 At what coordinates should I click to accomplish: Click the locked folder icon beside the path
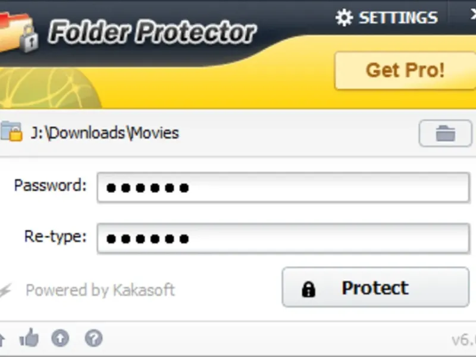point(11,131)
